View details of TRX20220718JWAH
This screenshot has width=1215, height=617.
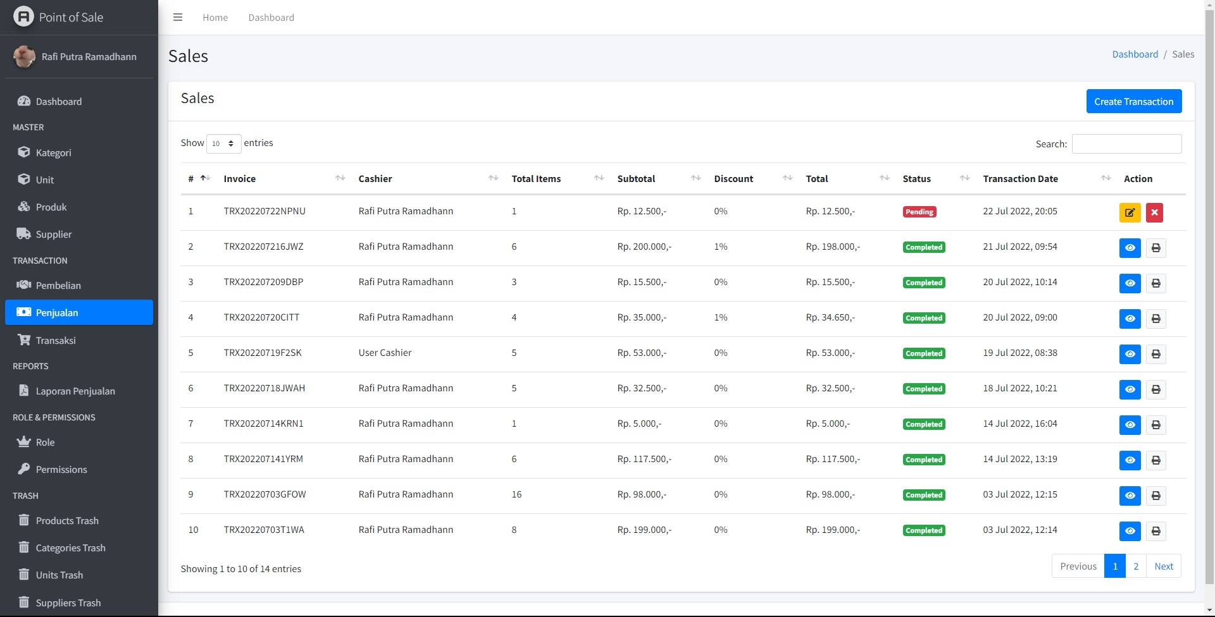1130,389
